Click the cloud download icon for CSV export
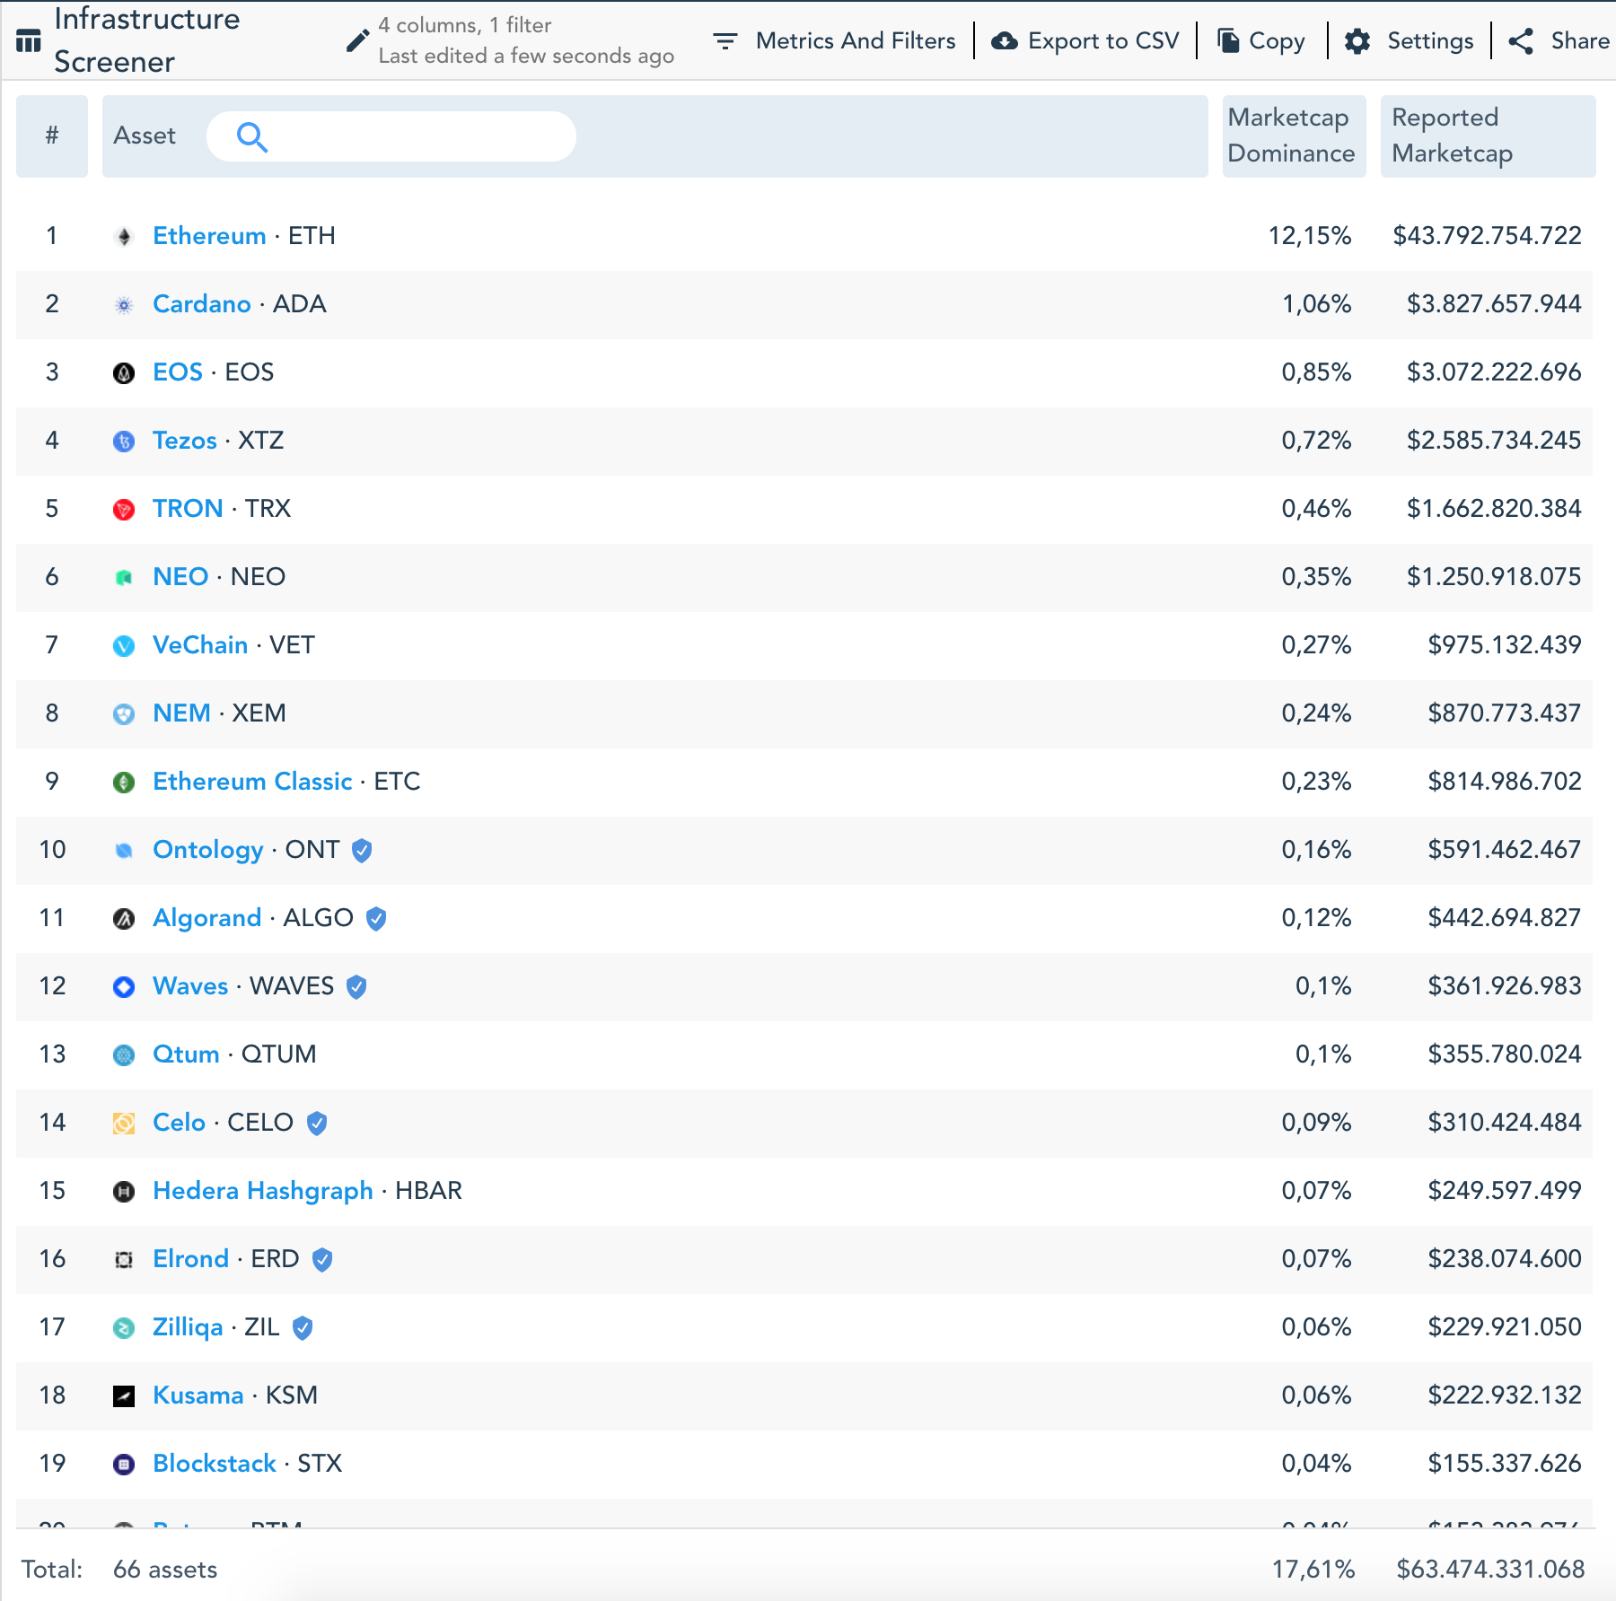The width and height of the screenshot is (1616, 1601). click(x=1005, y=40)
